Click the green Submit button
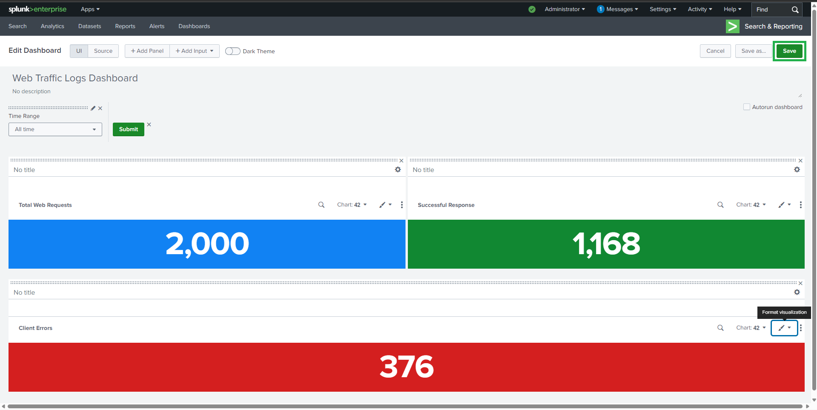The width and height of the screenshot is (817, 410). click(x=129, y=129)
